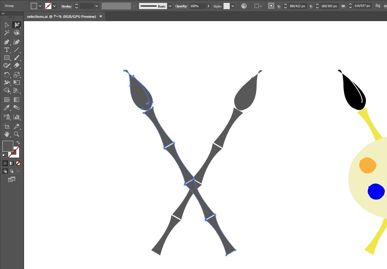Select the Hand tool
387x269 pixels.
click(x=7, y=134)
